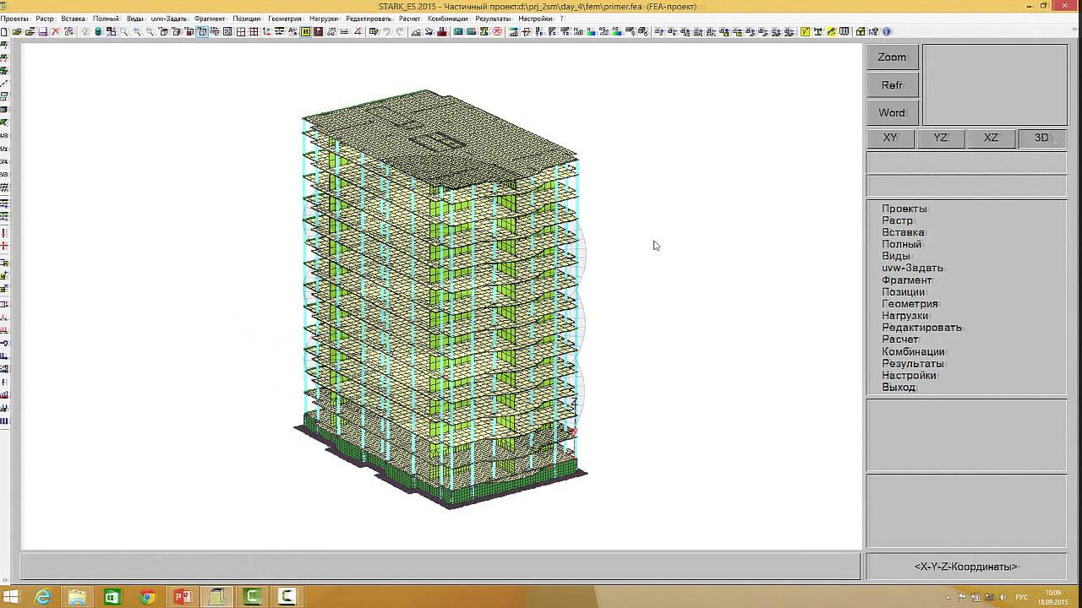The image size is (1082, 608).
Task: Open Google Chrome from the taskbar
Action: [x=147, y=597]
